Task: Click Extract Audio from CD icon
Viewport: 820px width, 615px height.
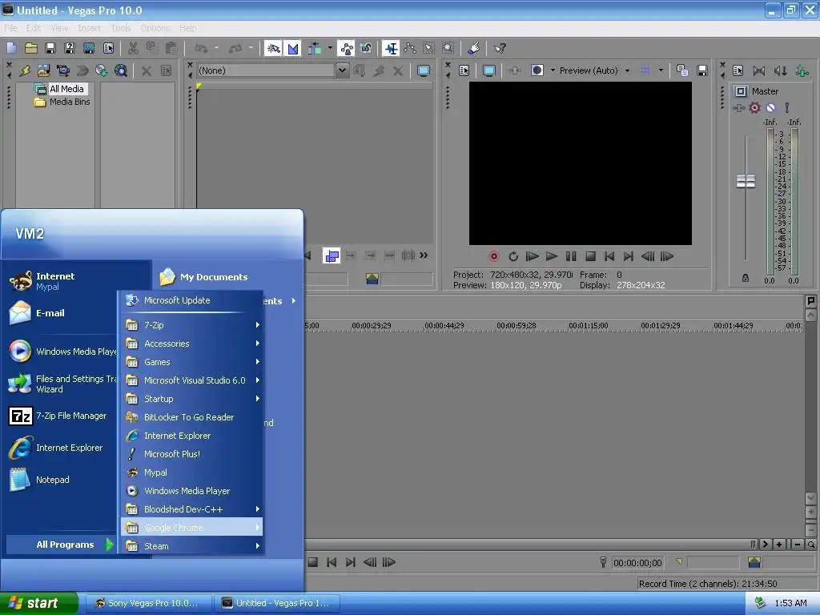Action: (x=102, y=70)
